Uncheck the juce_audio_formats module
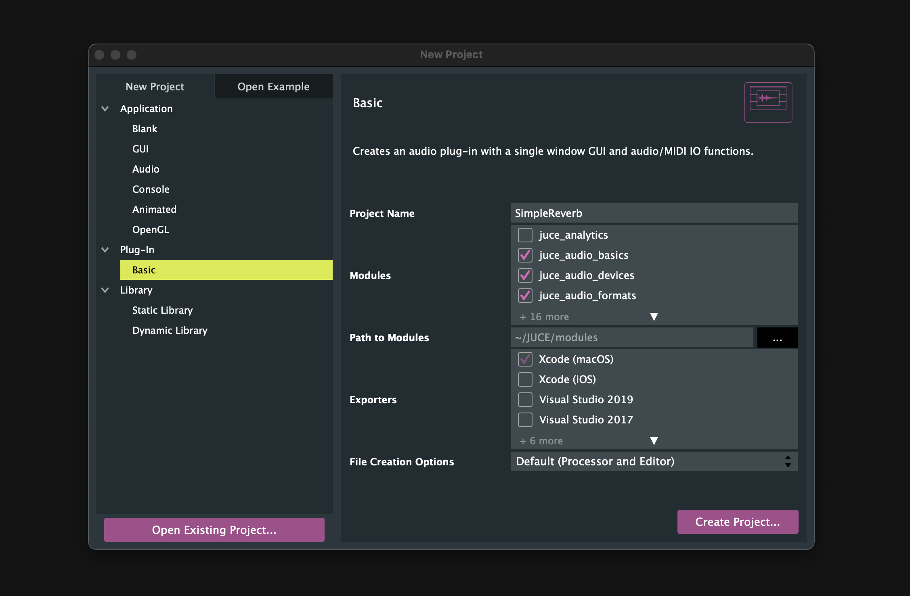Screen dimensions: 910x596 point(525,296)
